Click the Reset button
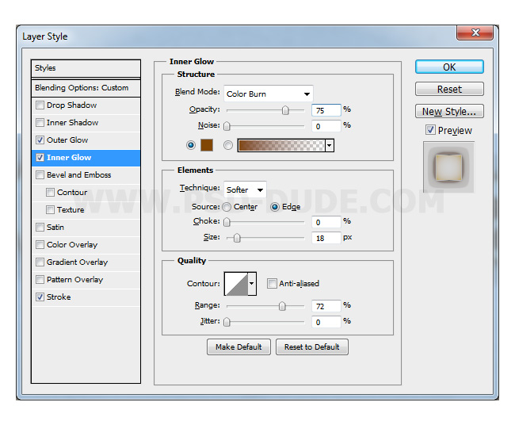This screenshot has height=425, width=515. 449,89
